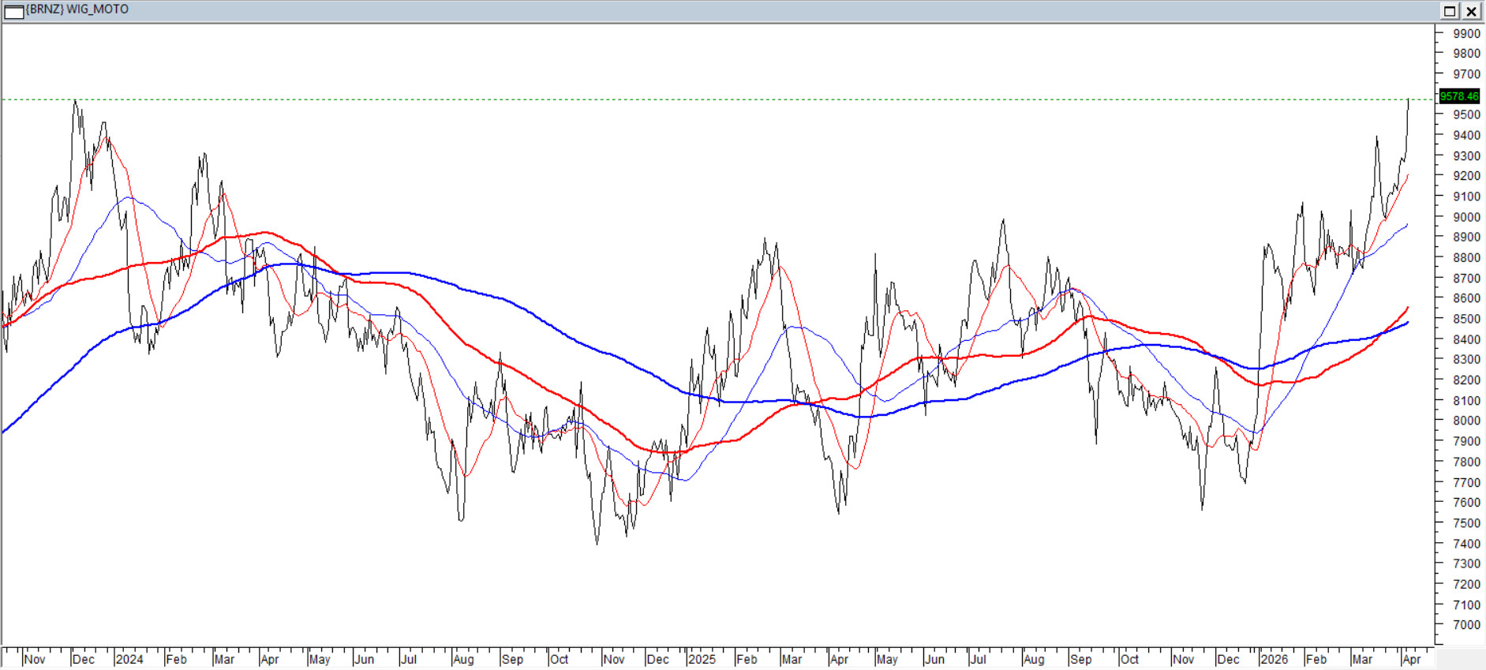Click the 2026 year label on time axis
Viewport: 1486px width, 670px height.
coord(1274,659)
